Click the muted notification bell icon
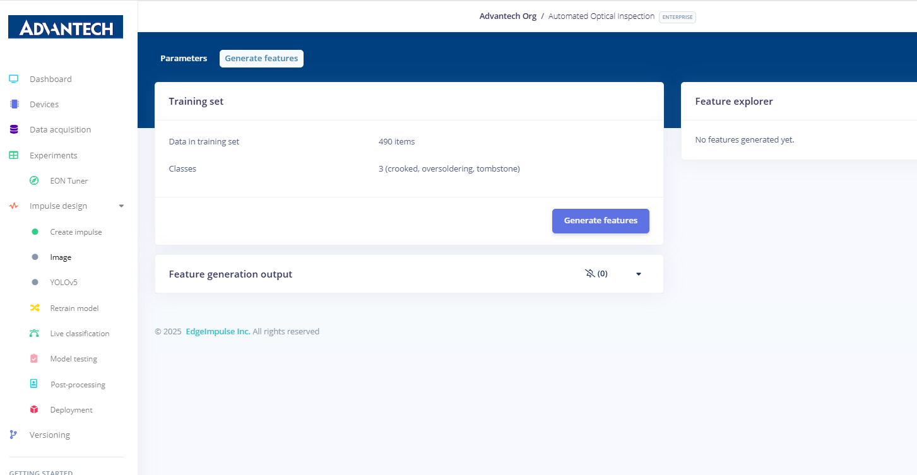Screen dimensions: 917x475 [x=590, y=274]
